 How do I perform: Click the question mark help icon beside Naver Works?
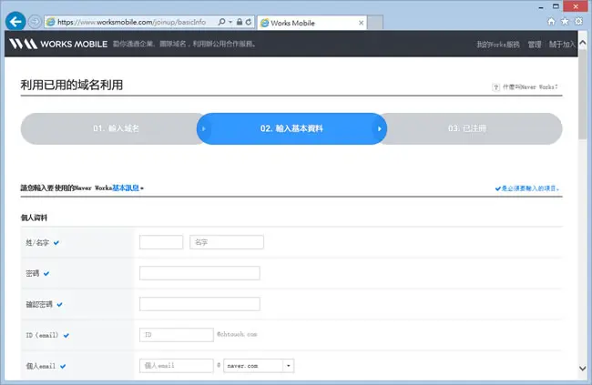pos(495,87)
